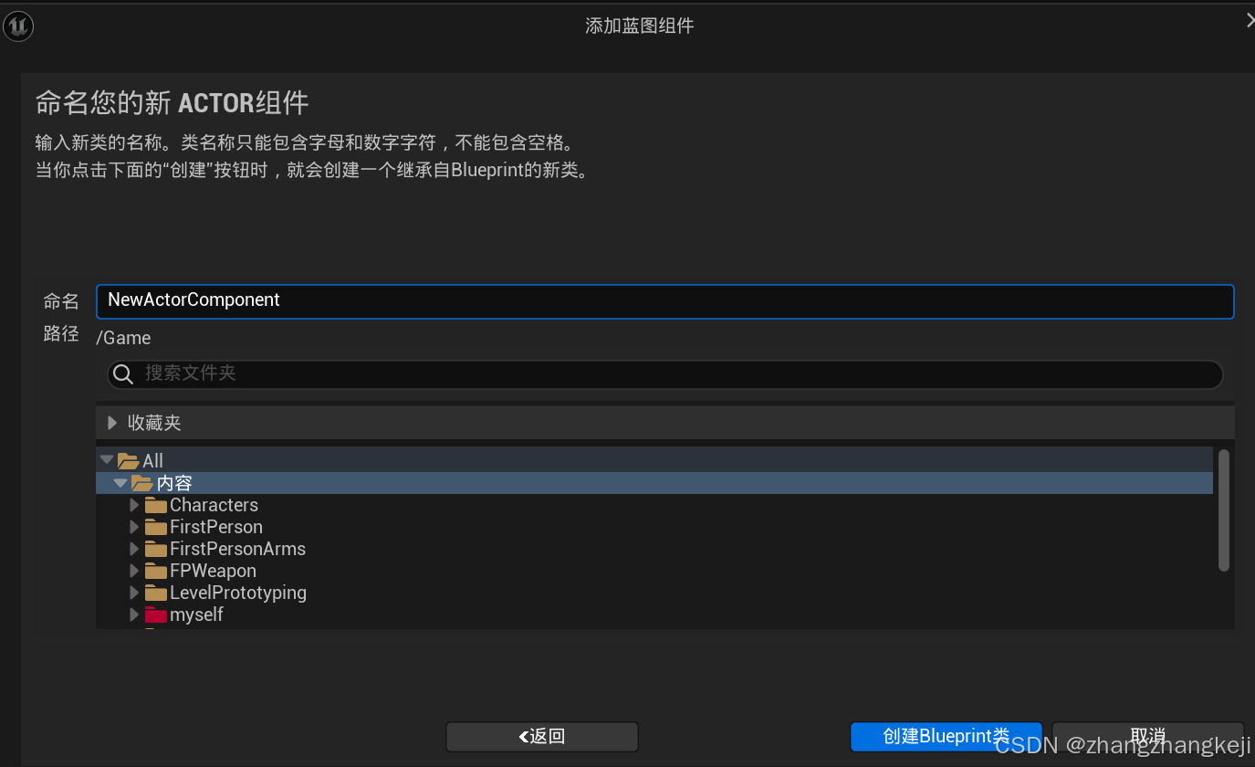Click the LevelPrototyping folder icon

tap(156, 593)
